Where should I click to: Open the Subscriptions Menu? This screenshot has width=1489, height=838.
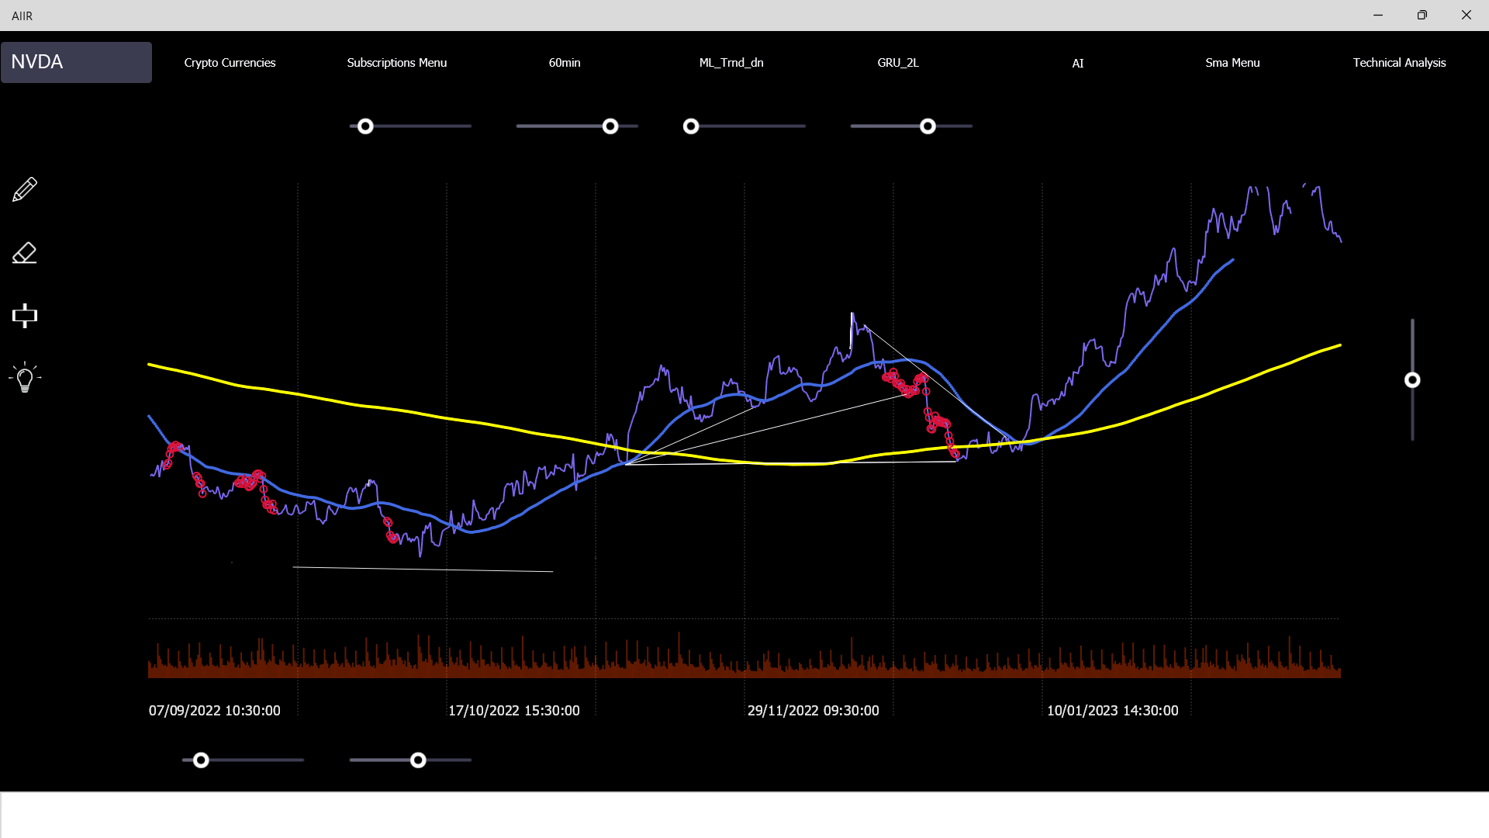396,63
